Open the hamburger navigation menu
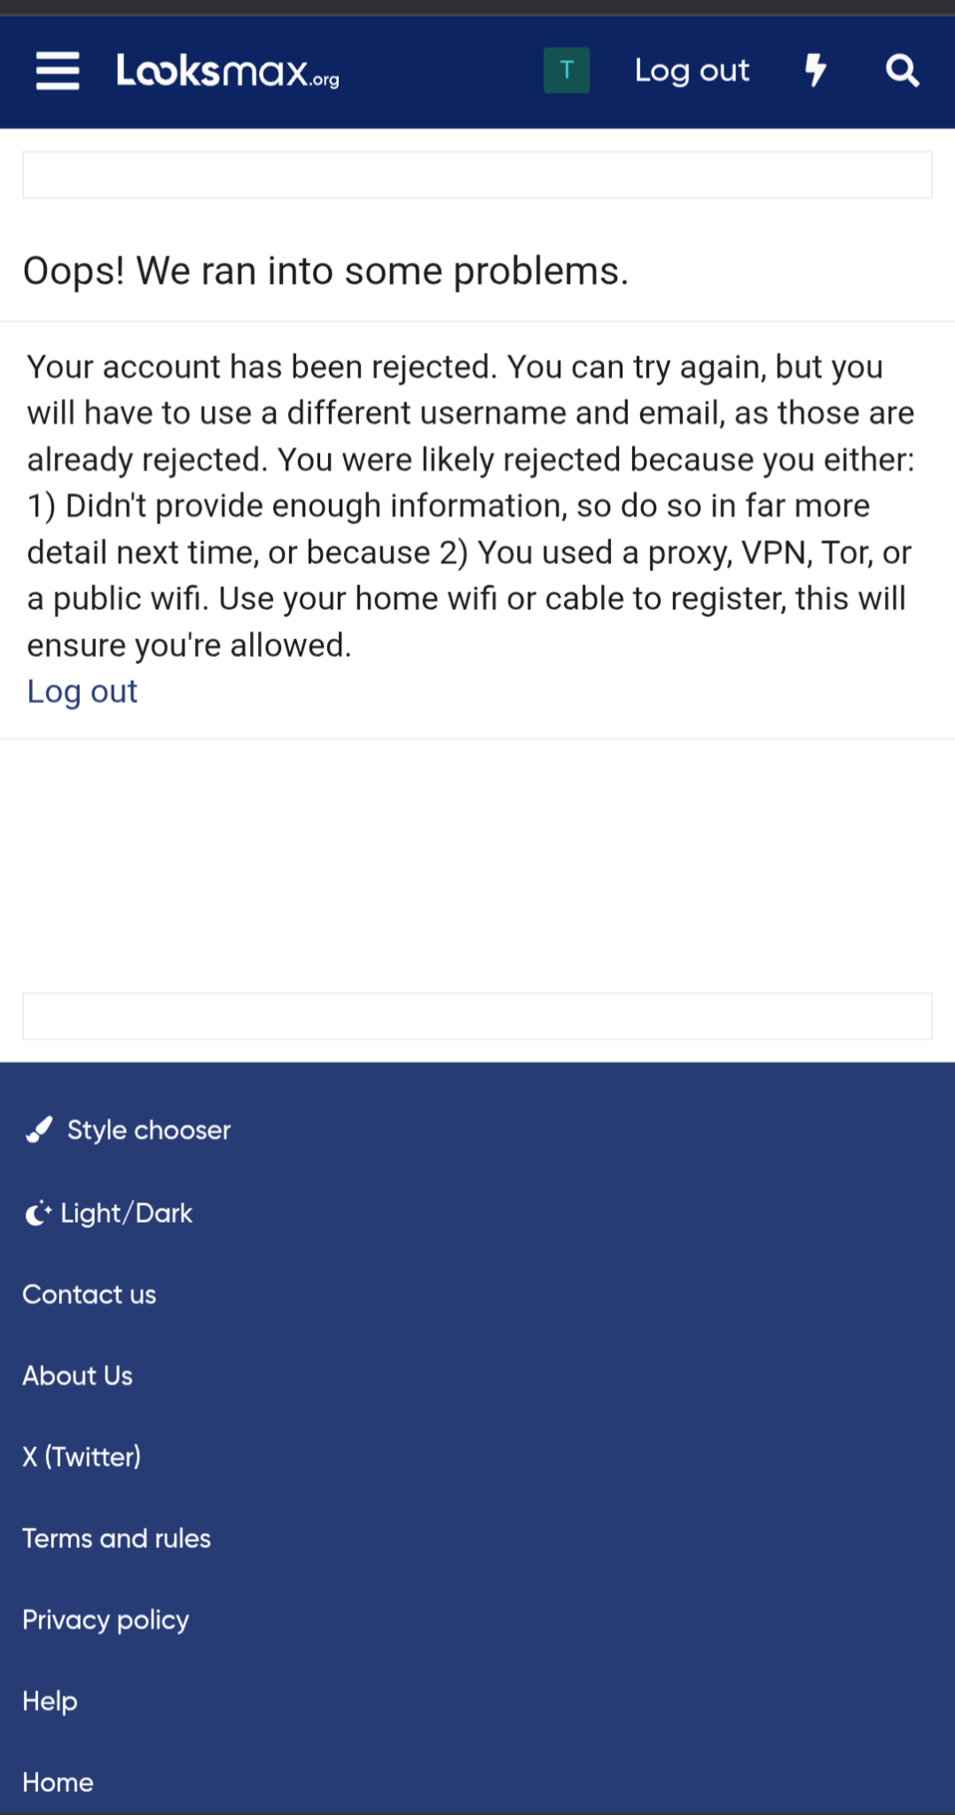The width and height of the screenshot is (955, 1815). coord(58,70)
